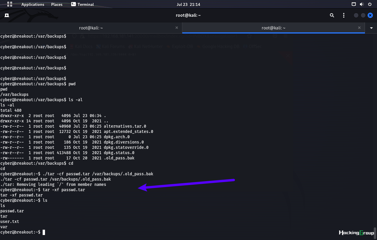Close the first root@kali tab

pyautogui.click(x=177, y=28)
